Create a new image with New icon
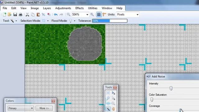 coord(4,15)
